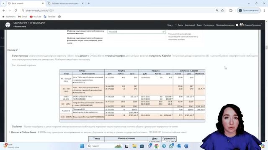Click the page vertical scrollbar thumb
The image size is (268, 150).
266,47
